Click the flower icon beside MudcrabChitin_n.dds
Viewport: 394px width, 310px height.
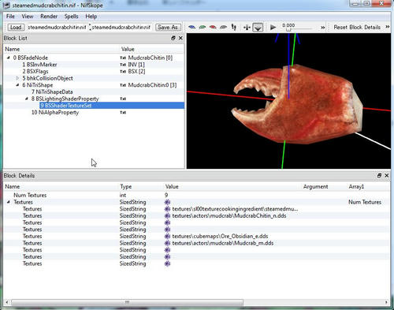(x=167, y=216)
